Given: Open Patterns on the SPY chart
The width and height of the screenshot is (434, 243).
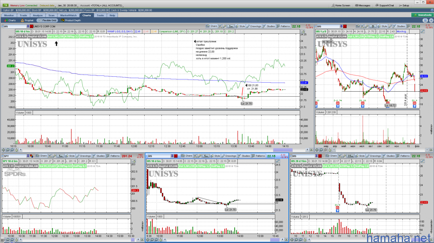Looking at the screenshot, I should click(113, 156).
